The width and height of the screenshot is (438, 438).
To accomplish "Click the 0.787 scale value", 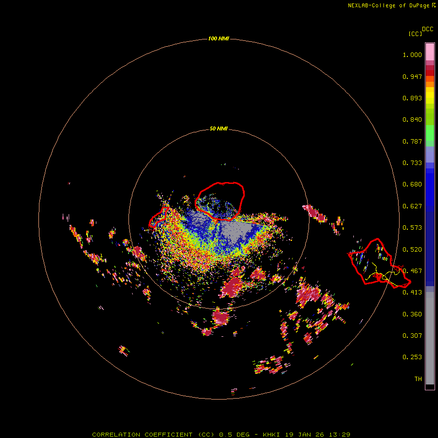I will point(412,141).
